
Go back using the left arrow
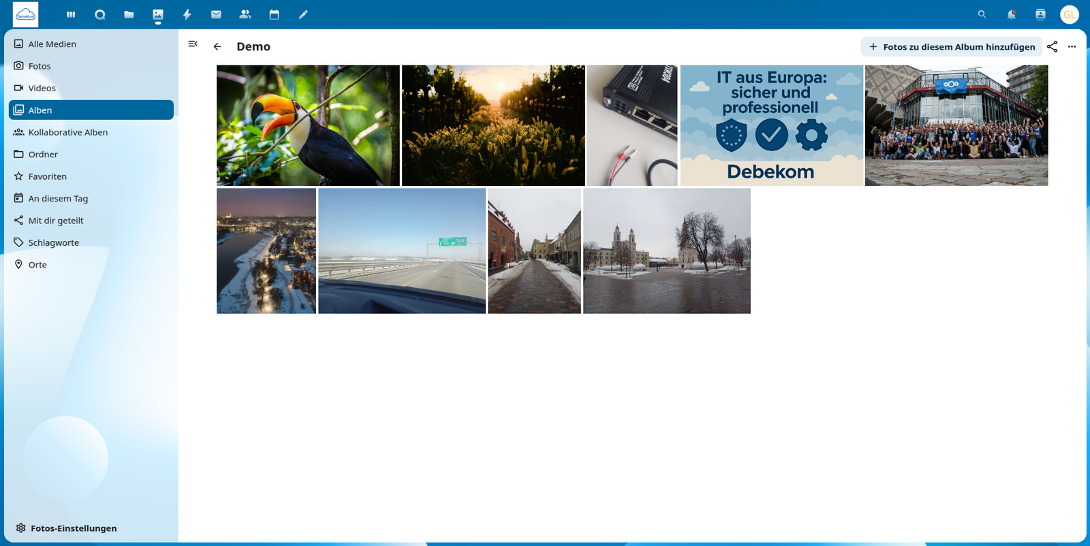click(217, 47)
